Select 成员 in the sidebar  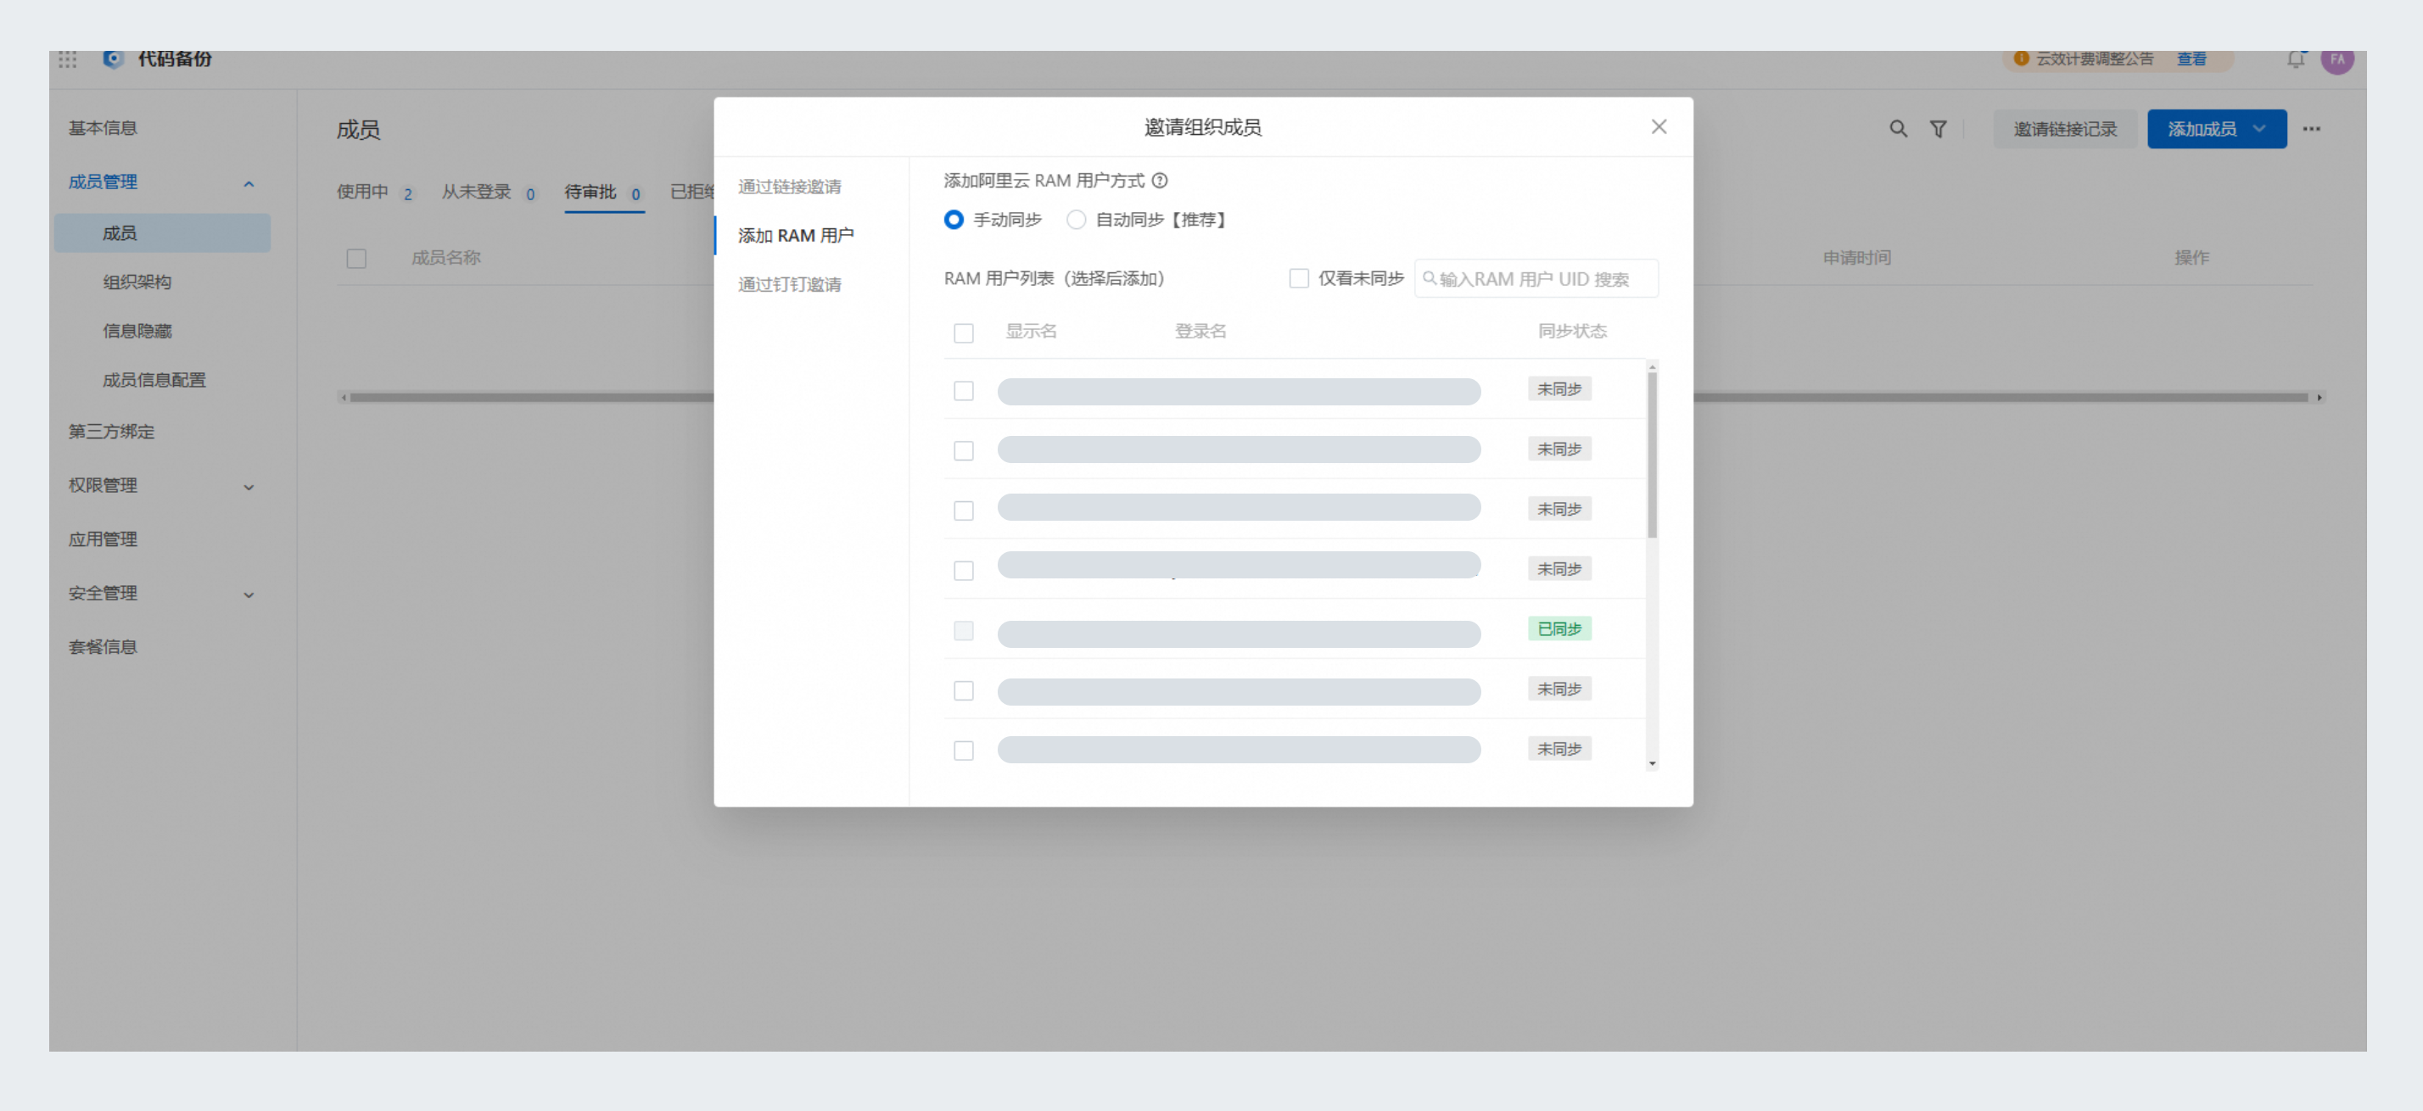pyautogui.click(x=162, y=233)
